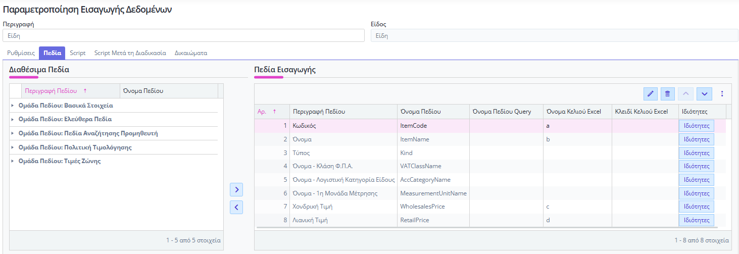Expand group Ομάδα Πεδίου: Πολιτική Τιμολόγησης

13,147
